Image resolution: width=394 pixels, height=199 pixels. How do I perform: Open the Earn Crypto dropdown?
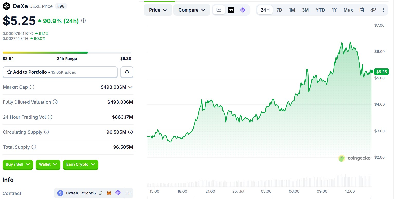click(x=81, y=165)
